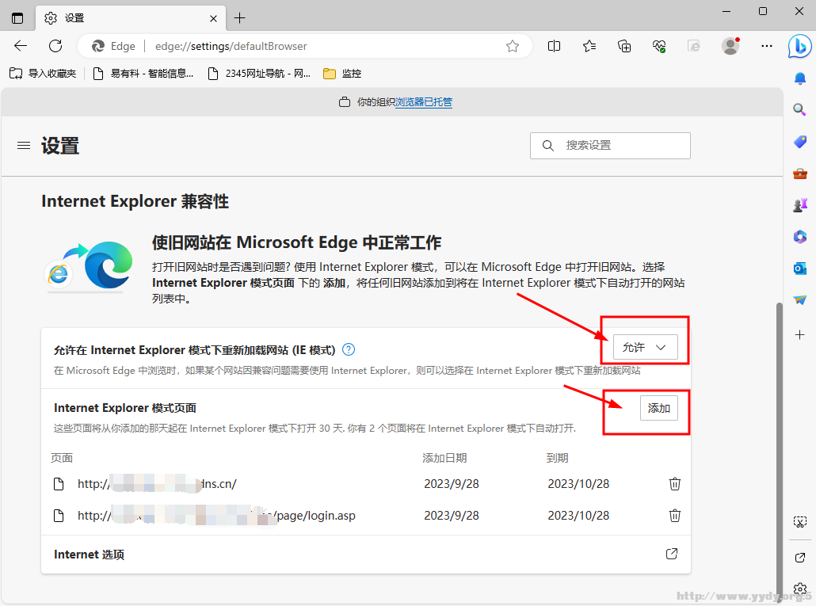Go back with the back arrow
Viewport: 816px width, 606px height.
(21, 46)
